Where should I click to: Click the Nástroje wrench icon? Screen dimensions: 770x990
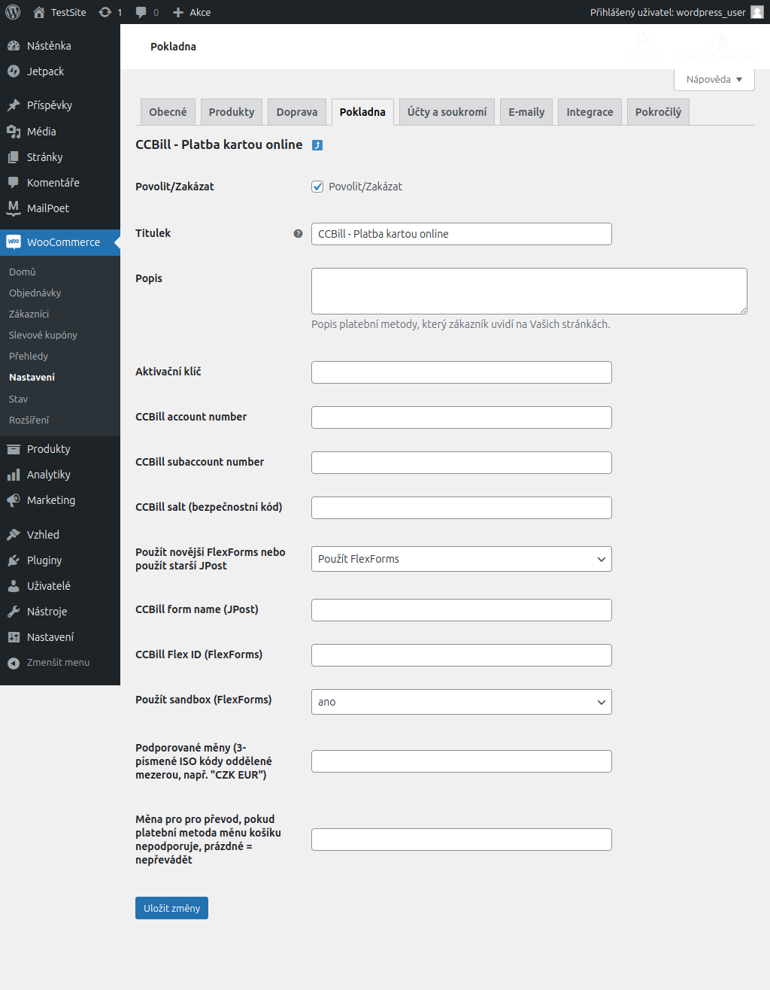click(14, 612)
